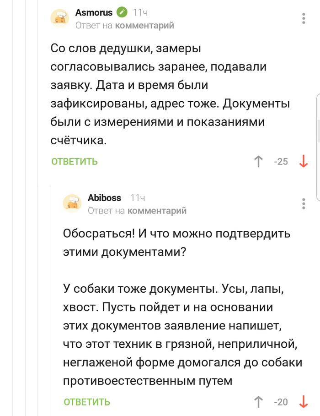Open the Abiboss avatar picture
Image resolution: width=320 pixels, height=416 pixels.
(72, 203)
